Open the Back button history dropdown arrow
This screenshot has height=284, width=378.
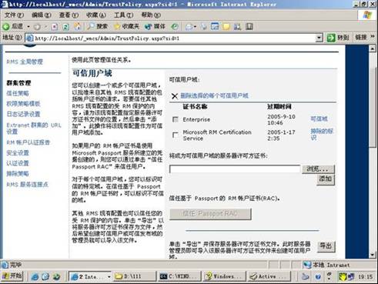(x=28, y=26)
